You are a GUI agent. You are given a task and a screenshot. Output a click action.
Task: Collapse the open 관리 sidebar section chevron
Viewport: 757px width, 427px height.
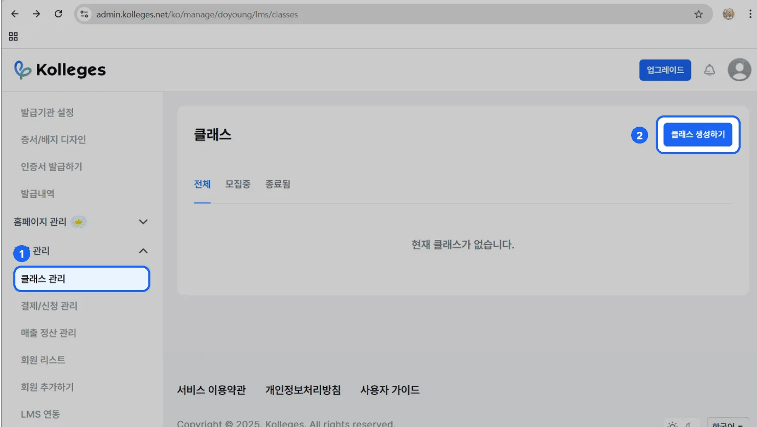pyautogui.click(x=143, y=251)
